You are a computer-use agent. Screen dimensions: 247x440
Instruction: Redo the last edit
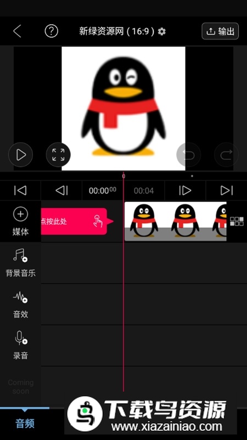226,155
